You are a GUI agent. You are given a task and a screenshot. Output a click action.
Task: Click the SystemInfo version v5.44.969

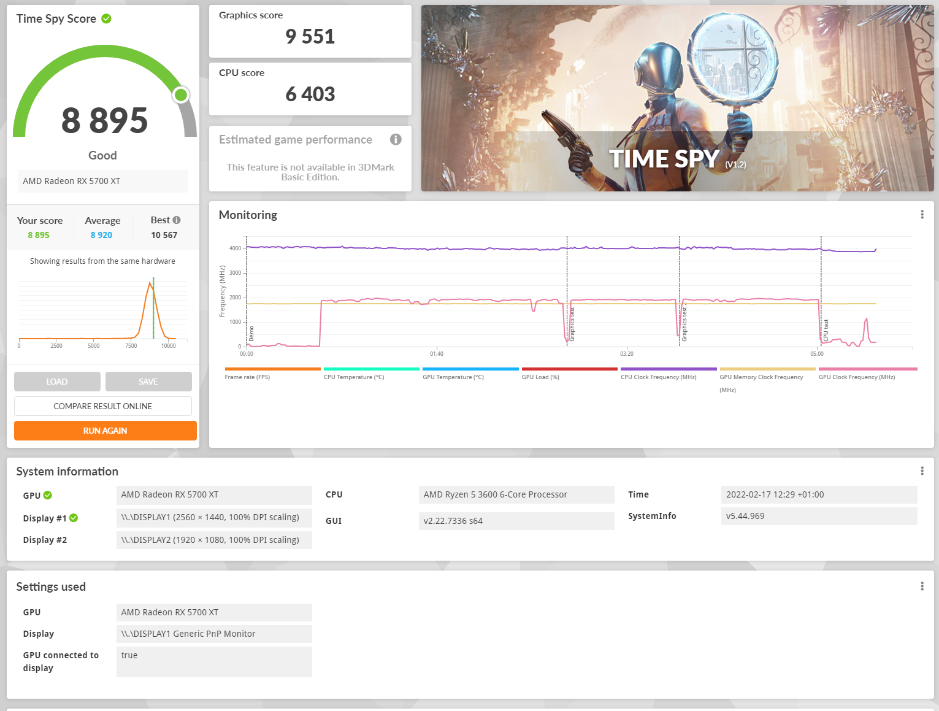pyautogui.click(x=819, y=516)
